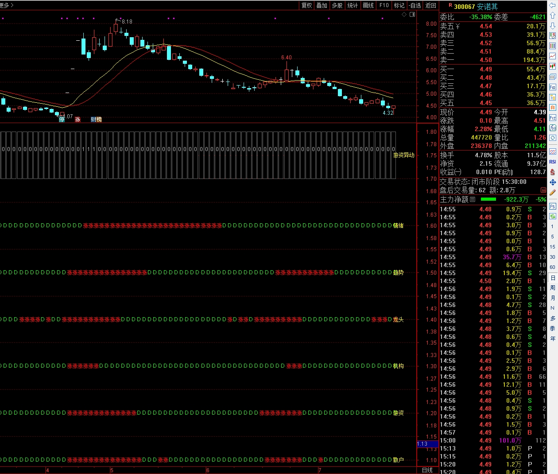Select the 1-minute period in sidebar
The width and height of the screenshot is (558, 474).
[x=552, y=226]
